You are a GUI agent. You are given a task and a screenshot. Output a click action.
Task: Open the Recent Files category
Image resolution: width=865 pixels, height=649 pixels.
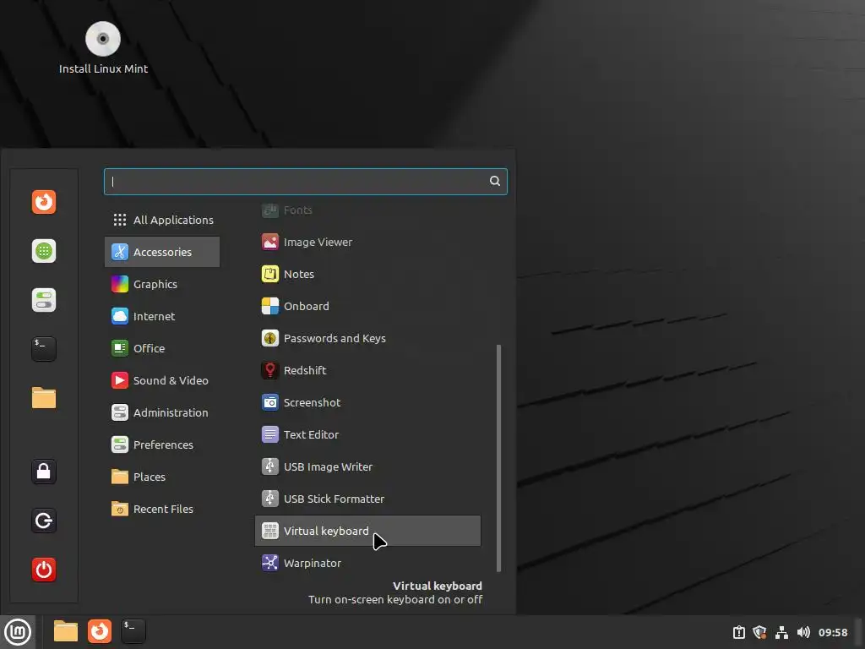pyautogui.click(x=162, y=509)
